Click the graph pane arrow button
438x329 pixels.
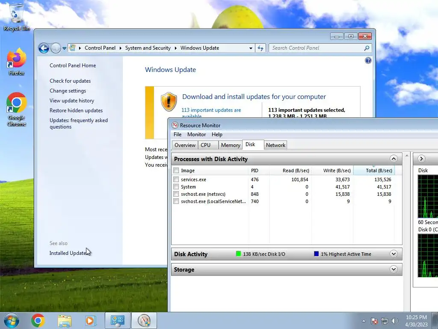pos(421,159)
